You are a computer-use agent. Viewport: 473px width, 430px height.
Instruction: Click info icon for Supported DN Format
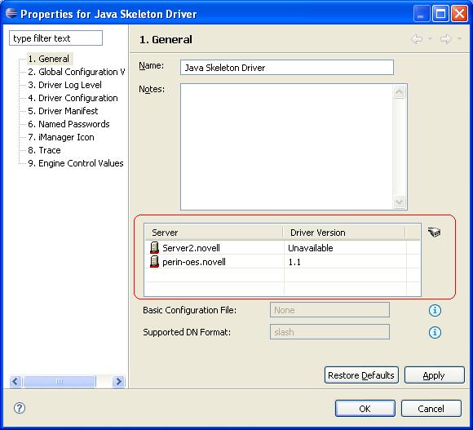pyautogui.click(x=435, y=332)
